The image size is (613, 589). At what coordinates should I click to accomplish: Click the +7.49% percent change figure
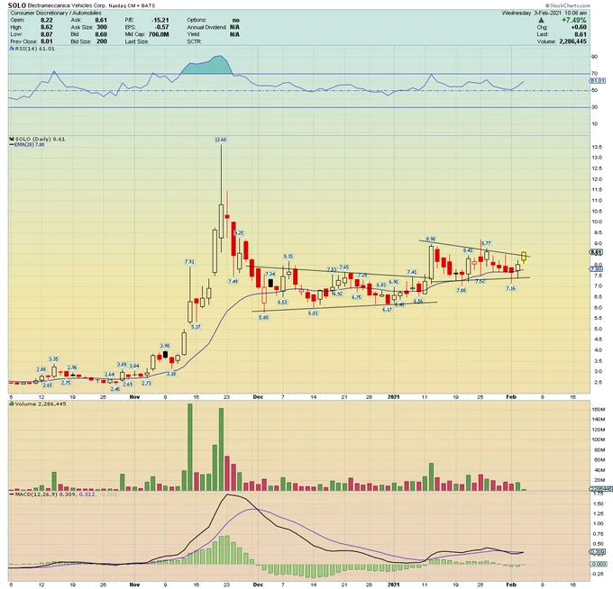pos(574,20)
